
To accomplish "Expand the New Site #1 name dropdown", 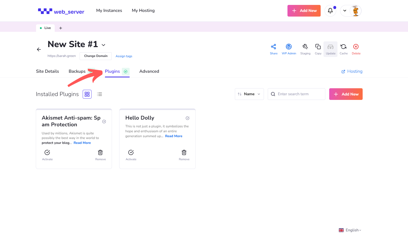I will 103,45.
